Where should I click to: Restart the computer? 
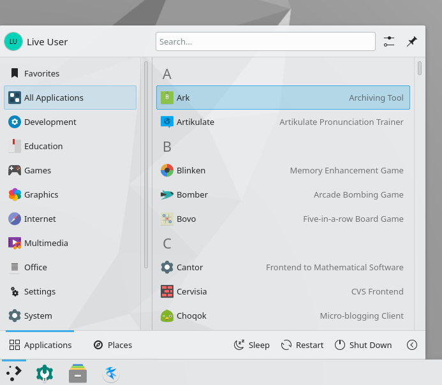(302, 345)
